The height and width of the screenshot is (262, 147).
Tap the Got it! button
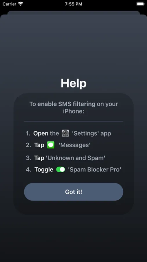74,192
